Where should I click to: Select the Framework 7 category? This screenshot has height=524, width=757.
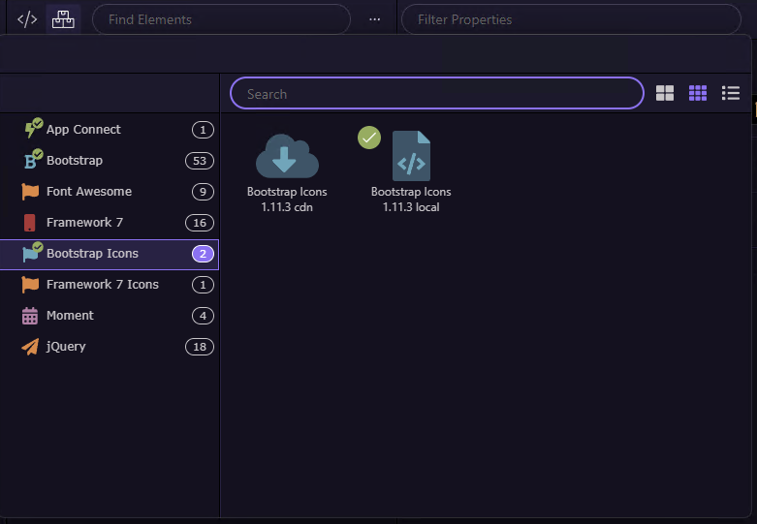(x=110, y=223)
